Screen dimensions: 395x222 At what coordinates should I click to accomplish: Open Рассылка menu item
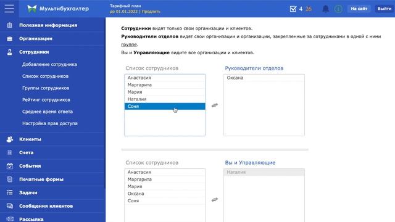point(31,220)
